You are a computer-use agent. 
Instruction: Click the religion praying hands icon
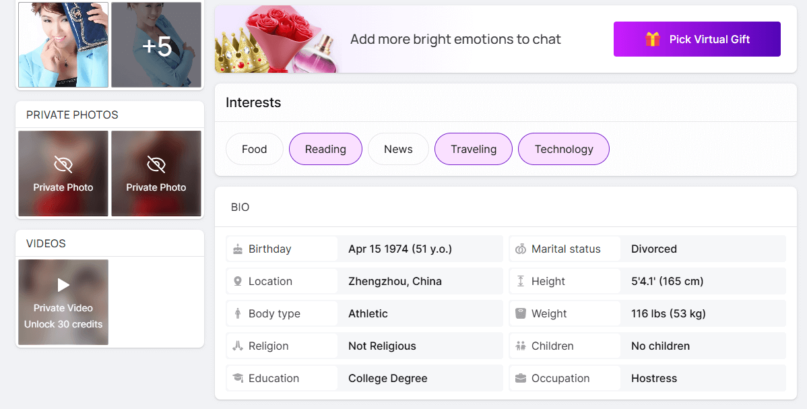pos(238,346)
